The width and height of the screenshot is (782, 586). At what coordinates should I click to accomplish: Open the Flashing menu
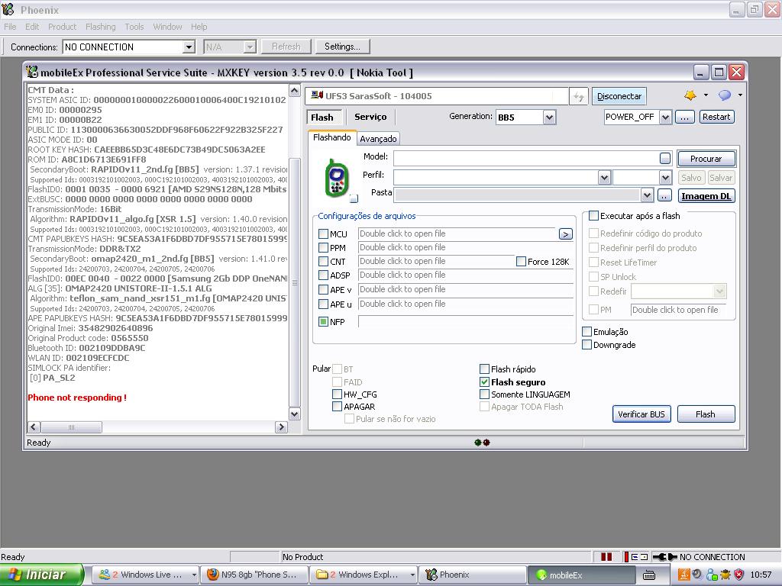pos(100,27)
